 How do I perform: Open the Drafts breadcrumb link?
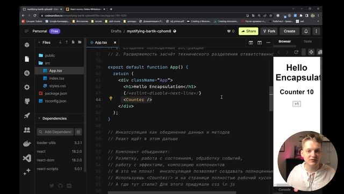coord(116,31)
